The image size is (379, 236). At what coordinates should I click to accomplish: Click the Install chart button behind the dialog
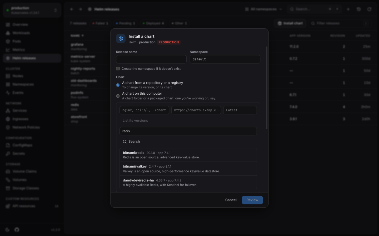pos(290,23)
